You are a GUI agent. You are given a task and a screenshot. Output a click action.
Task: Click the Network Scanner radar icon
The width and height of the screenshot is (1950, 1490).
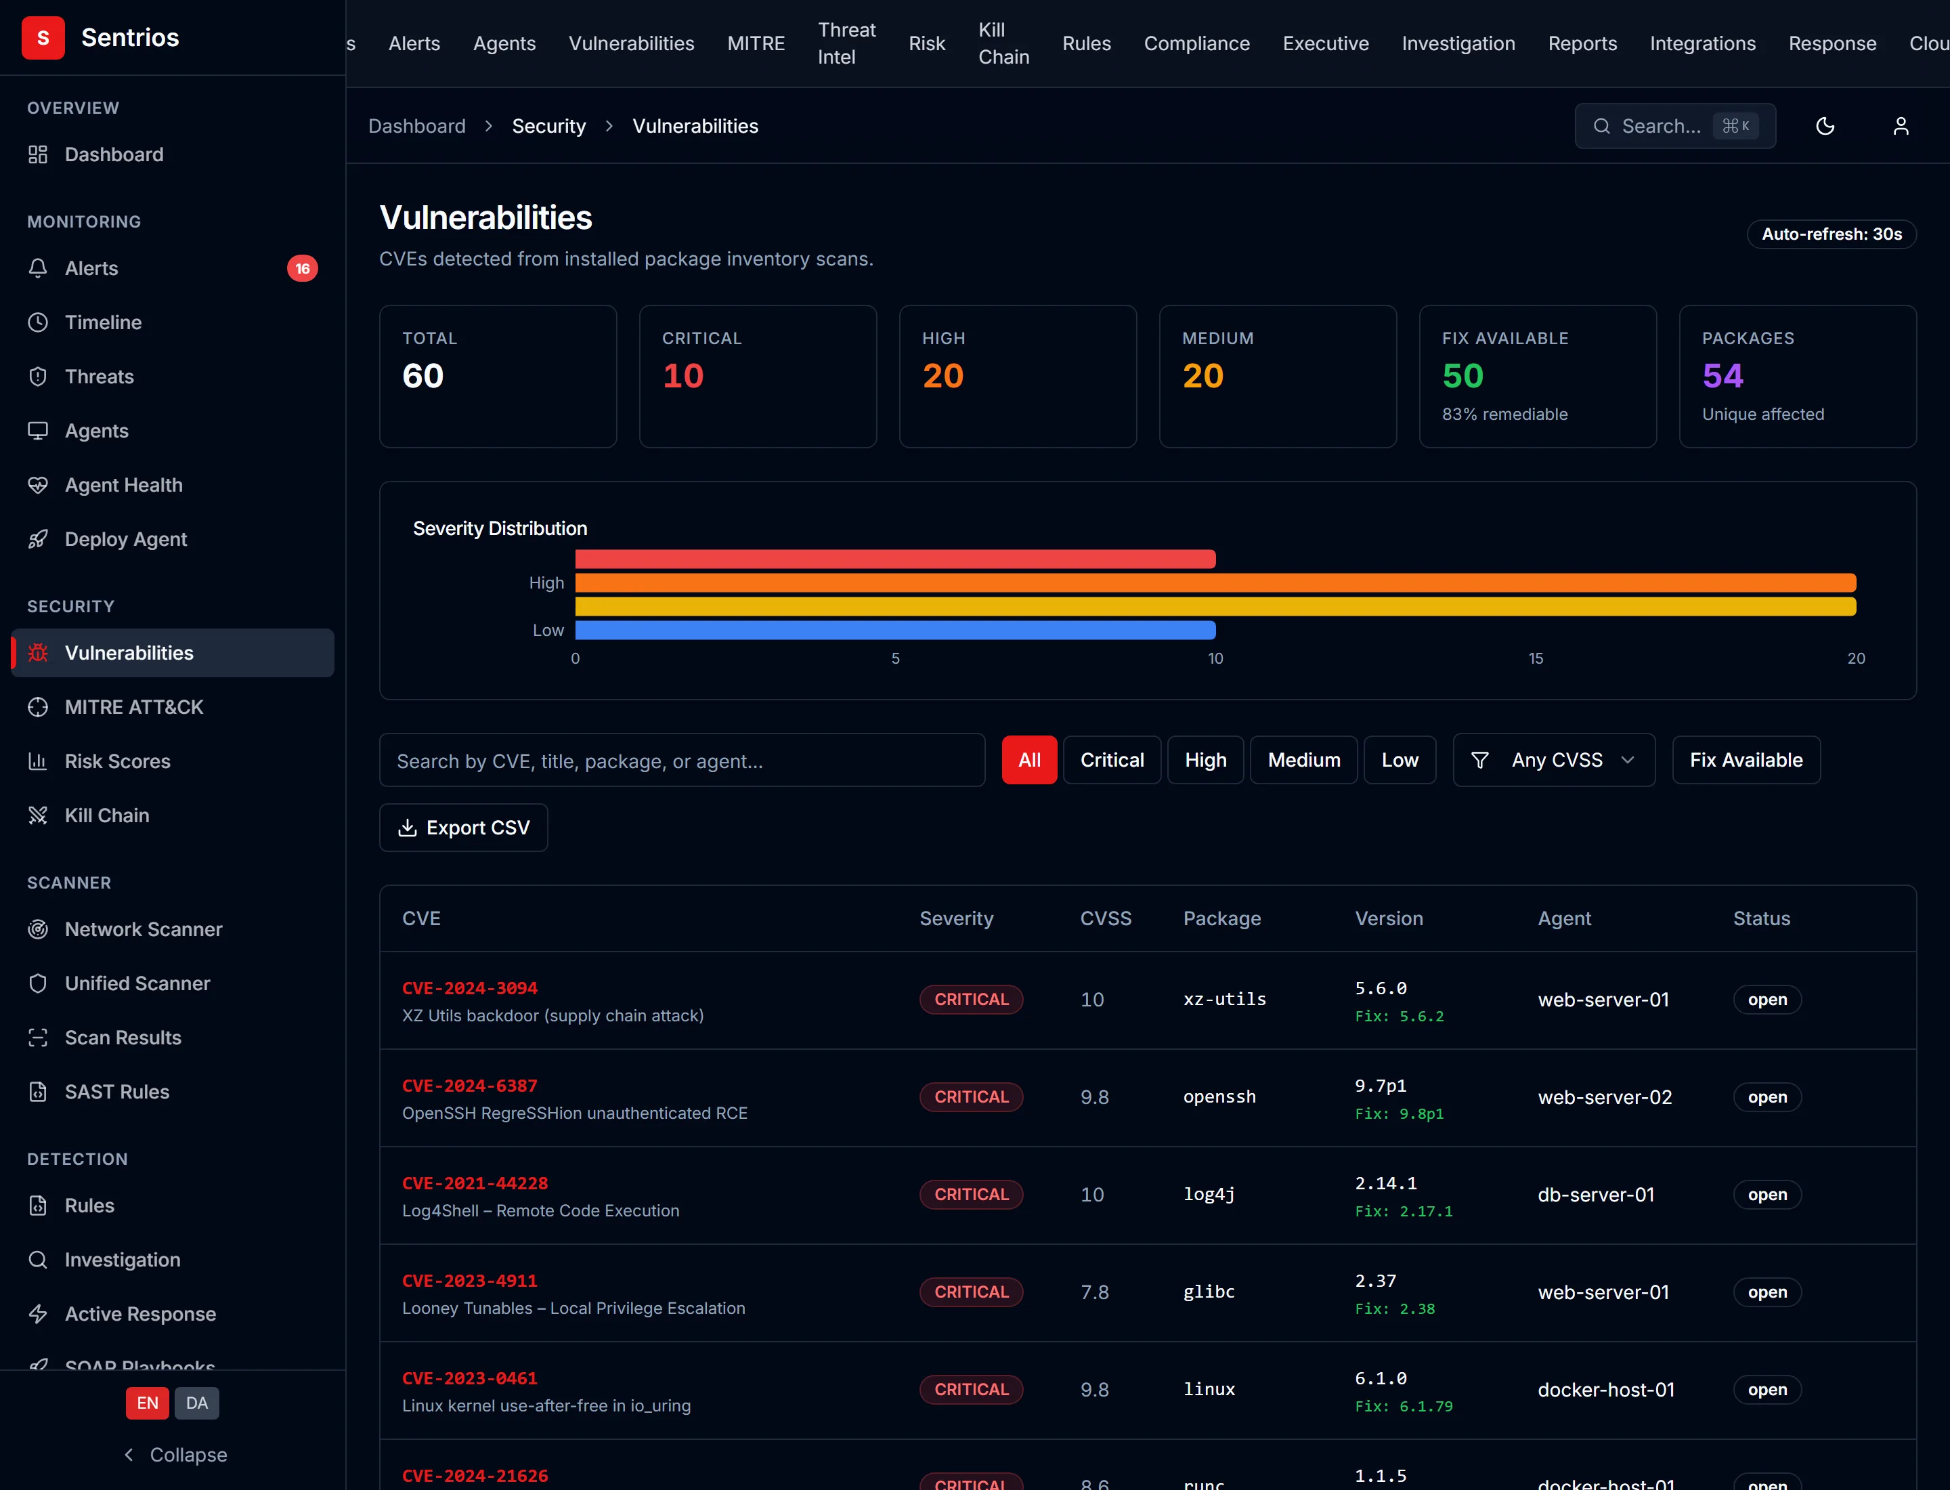(x=37, y=929)
